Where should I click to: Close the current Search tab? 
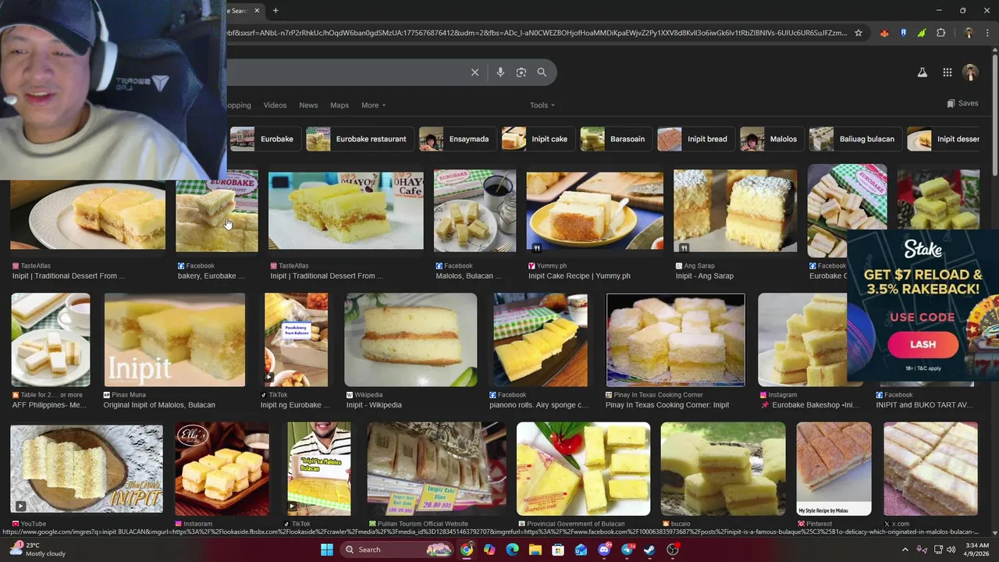257,10
